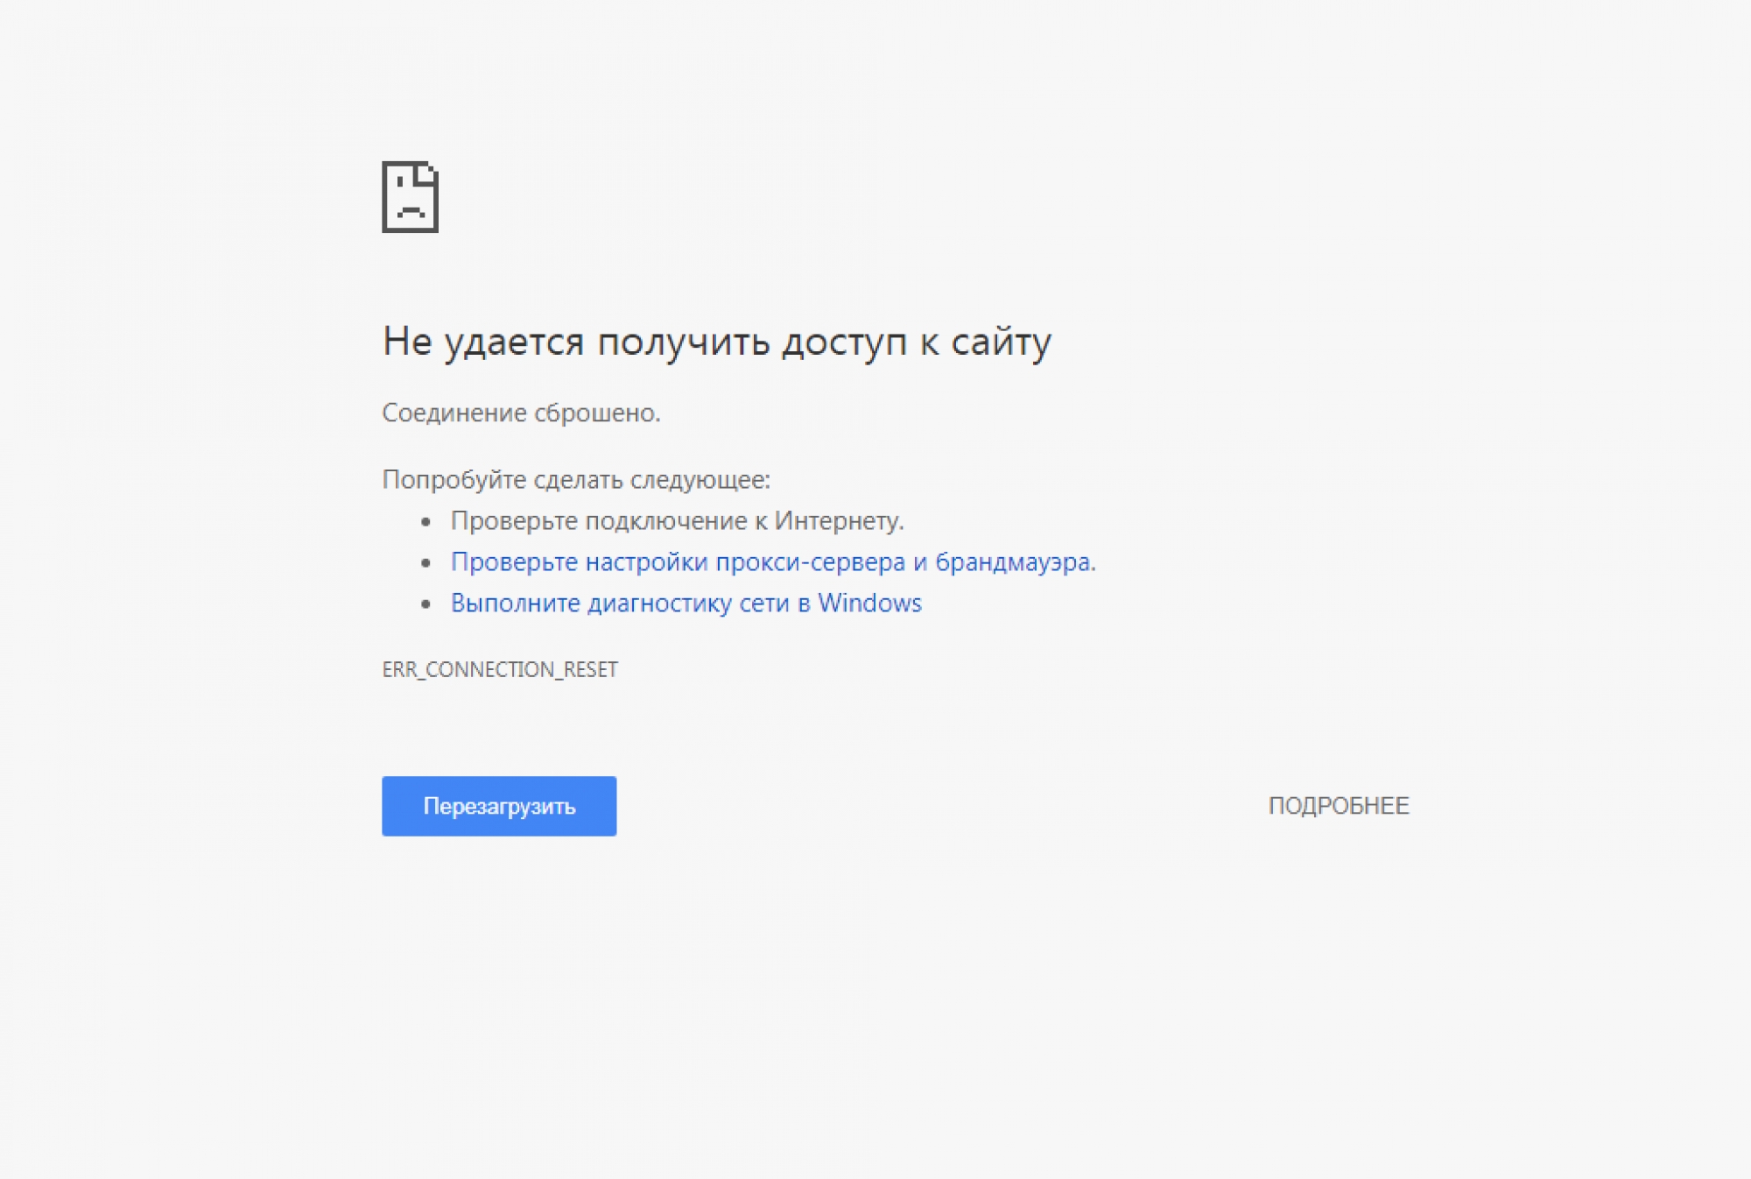Click the word "Выполните" starting diagnostics link

515,604
